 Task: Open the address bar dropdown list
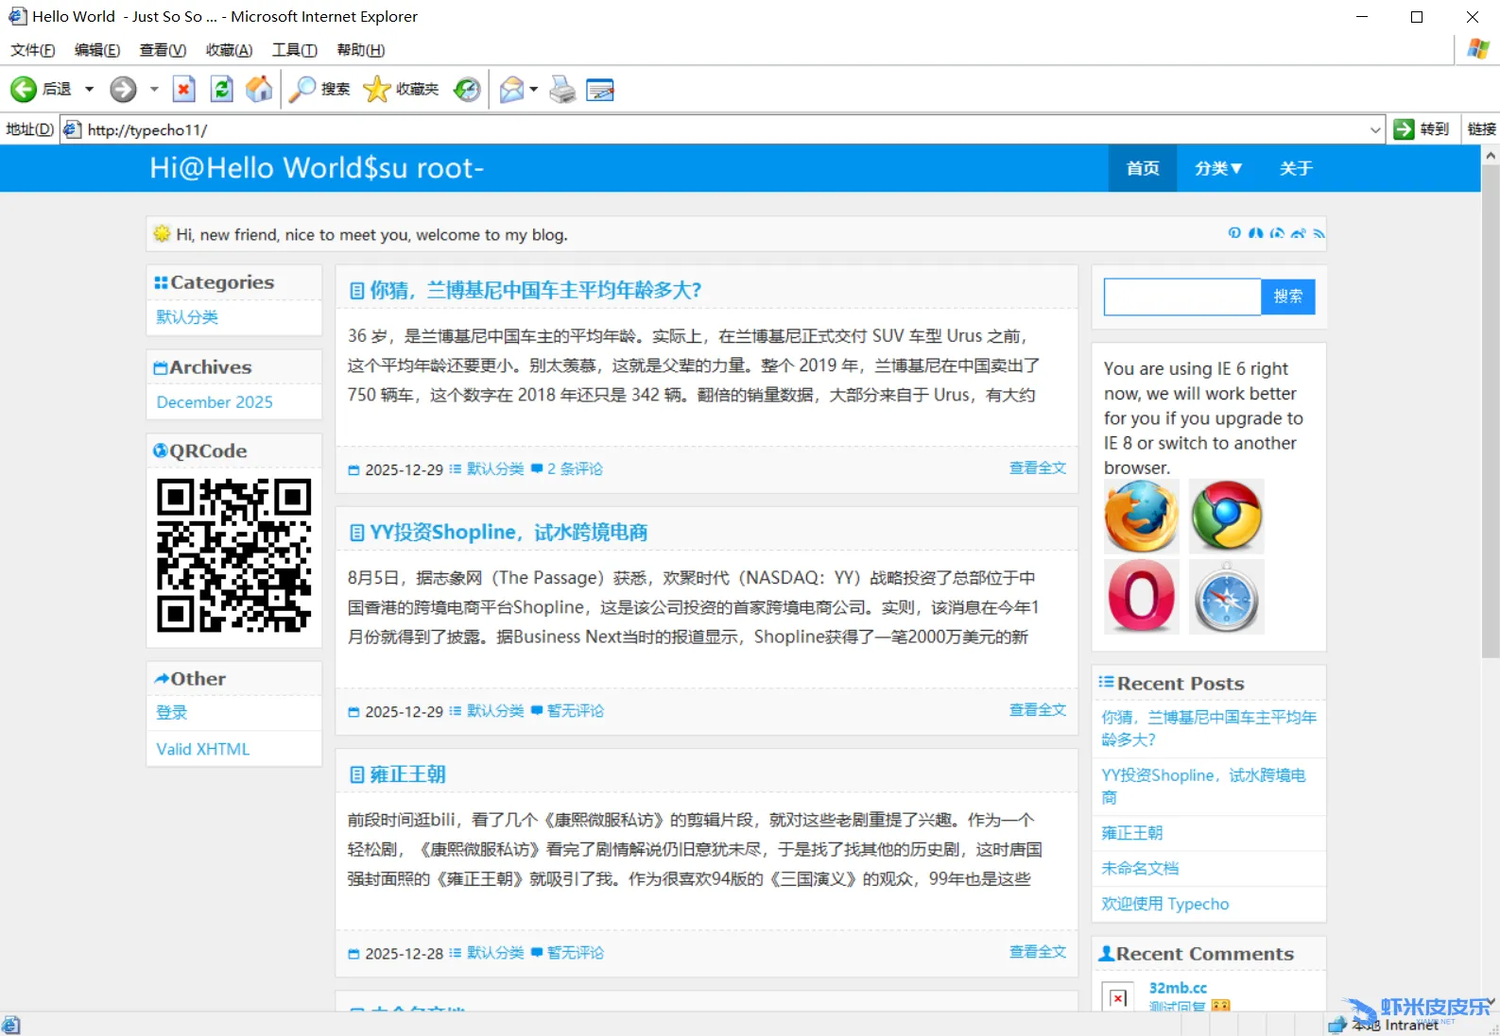pyautogui.click(x=1375, y=130)
